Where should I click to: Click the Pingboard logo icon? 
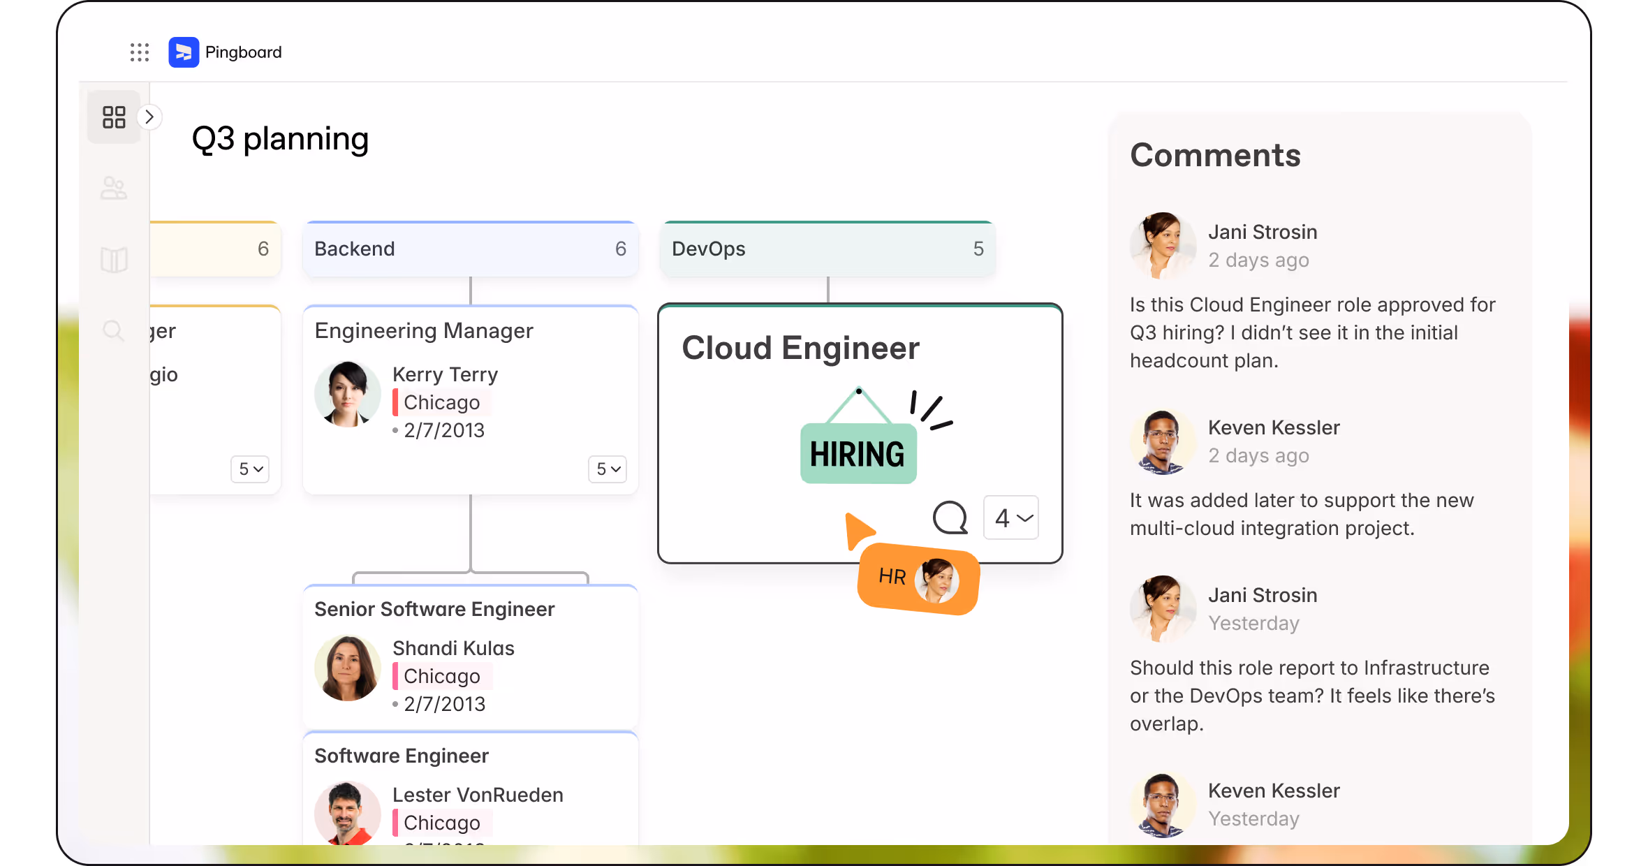184,52
